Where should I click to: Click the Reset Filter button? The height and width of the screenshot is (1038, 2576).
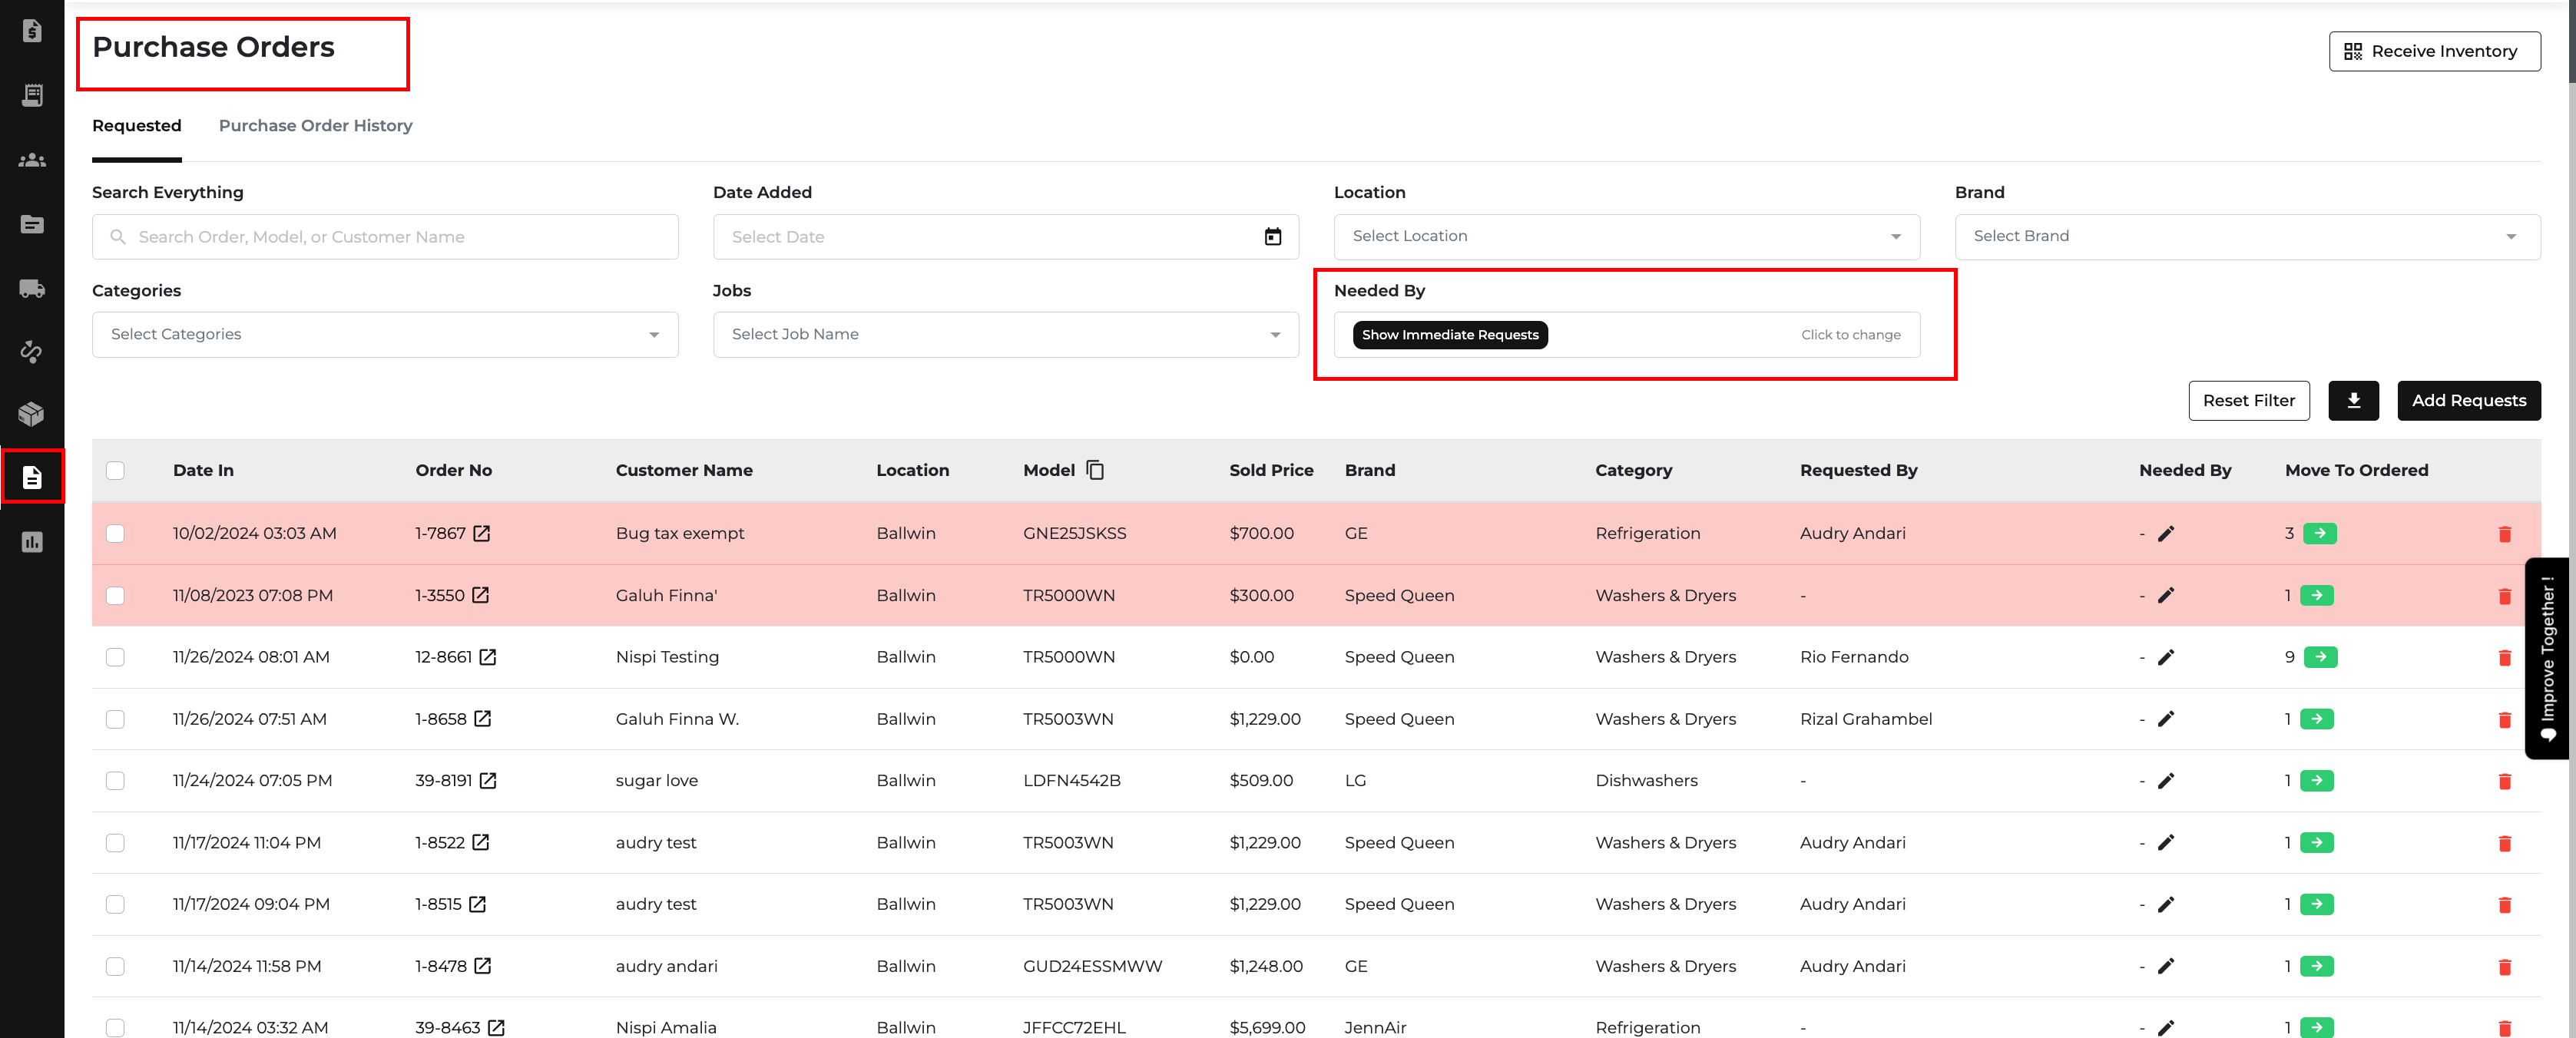click(2248, 401)
